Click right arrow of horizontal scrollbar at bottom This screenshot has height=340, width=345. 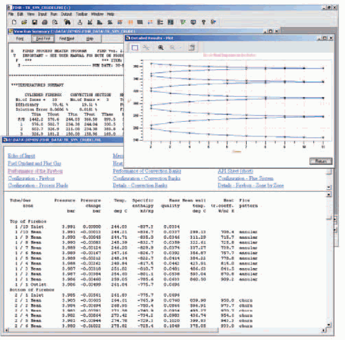point(324,330)
